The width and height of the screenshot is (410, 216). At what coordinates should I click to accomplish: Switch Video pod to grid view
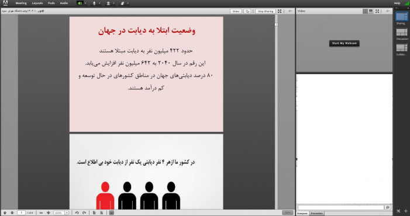click(x=366, y=11)
